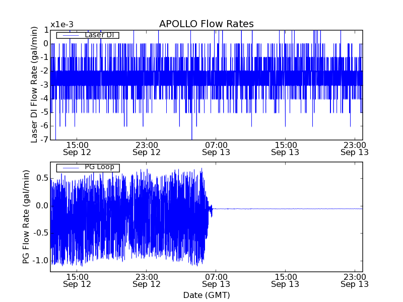Screen dimensions: 403x302
Task: Click the PG Flow Rate y-axis label
Action: coord(26,216)
